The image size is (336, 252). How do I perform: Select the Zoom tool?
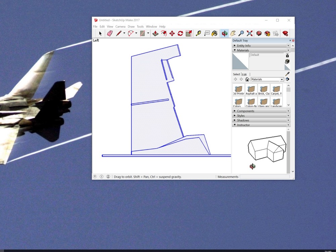241,33
